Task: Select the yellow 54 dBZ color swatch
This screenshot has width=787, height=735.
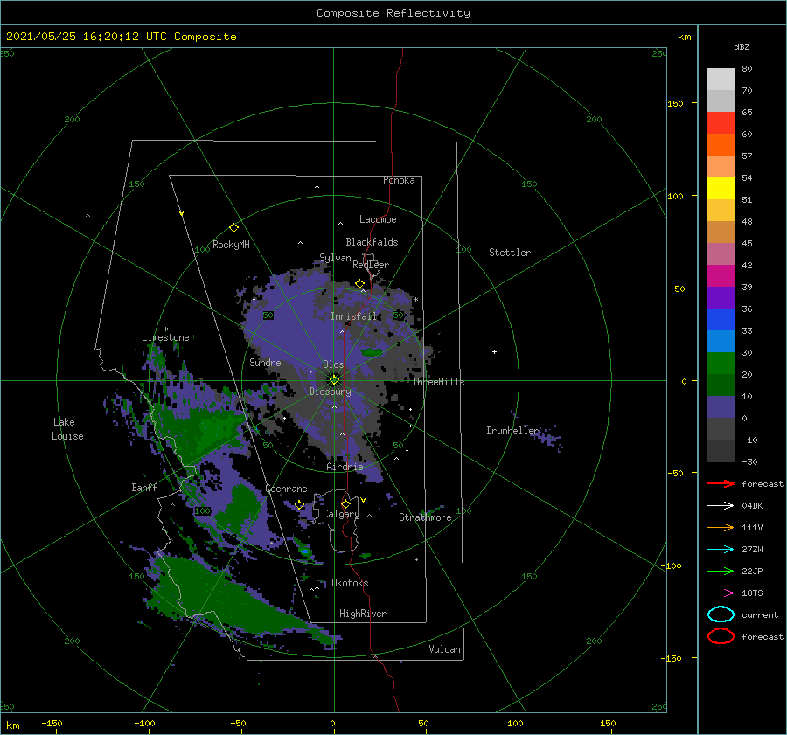Action: 721,188
